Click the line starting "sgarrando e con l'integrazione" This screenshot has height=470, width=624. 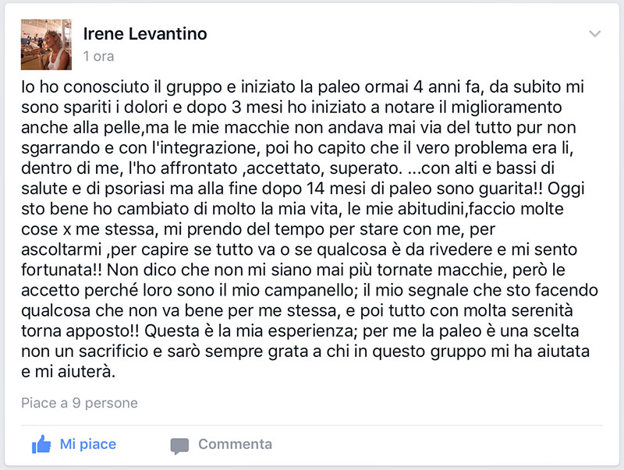click(x=297, y=148)
